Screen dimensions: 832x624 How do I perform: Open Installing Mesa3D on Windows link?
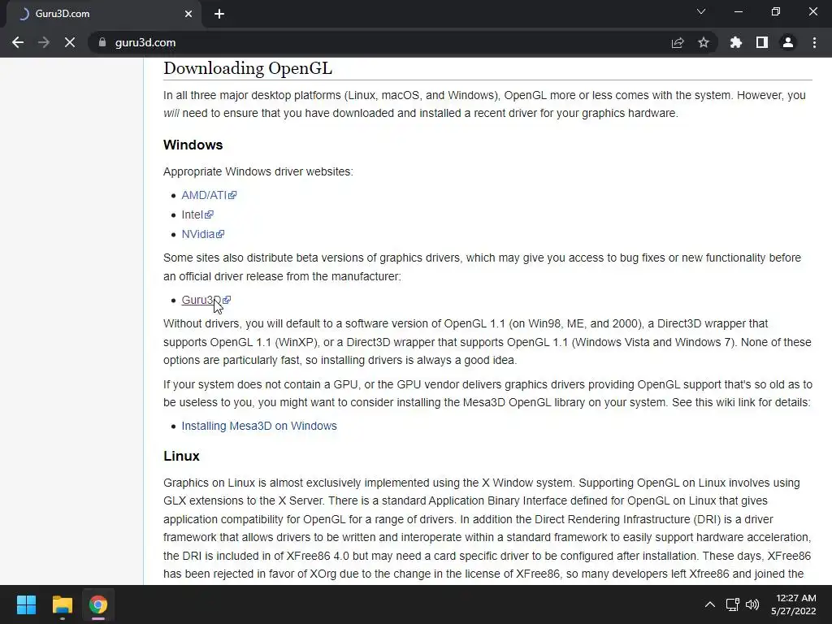point(259,426)
